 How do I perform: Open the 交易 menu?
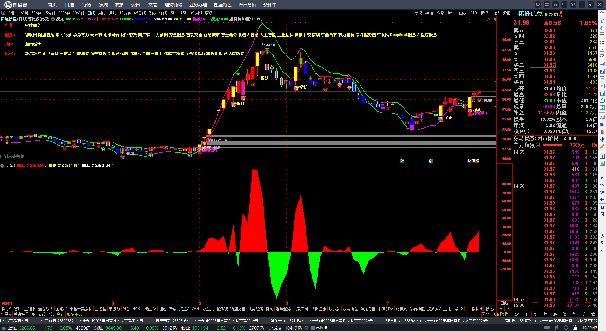(152, 5)
